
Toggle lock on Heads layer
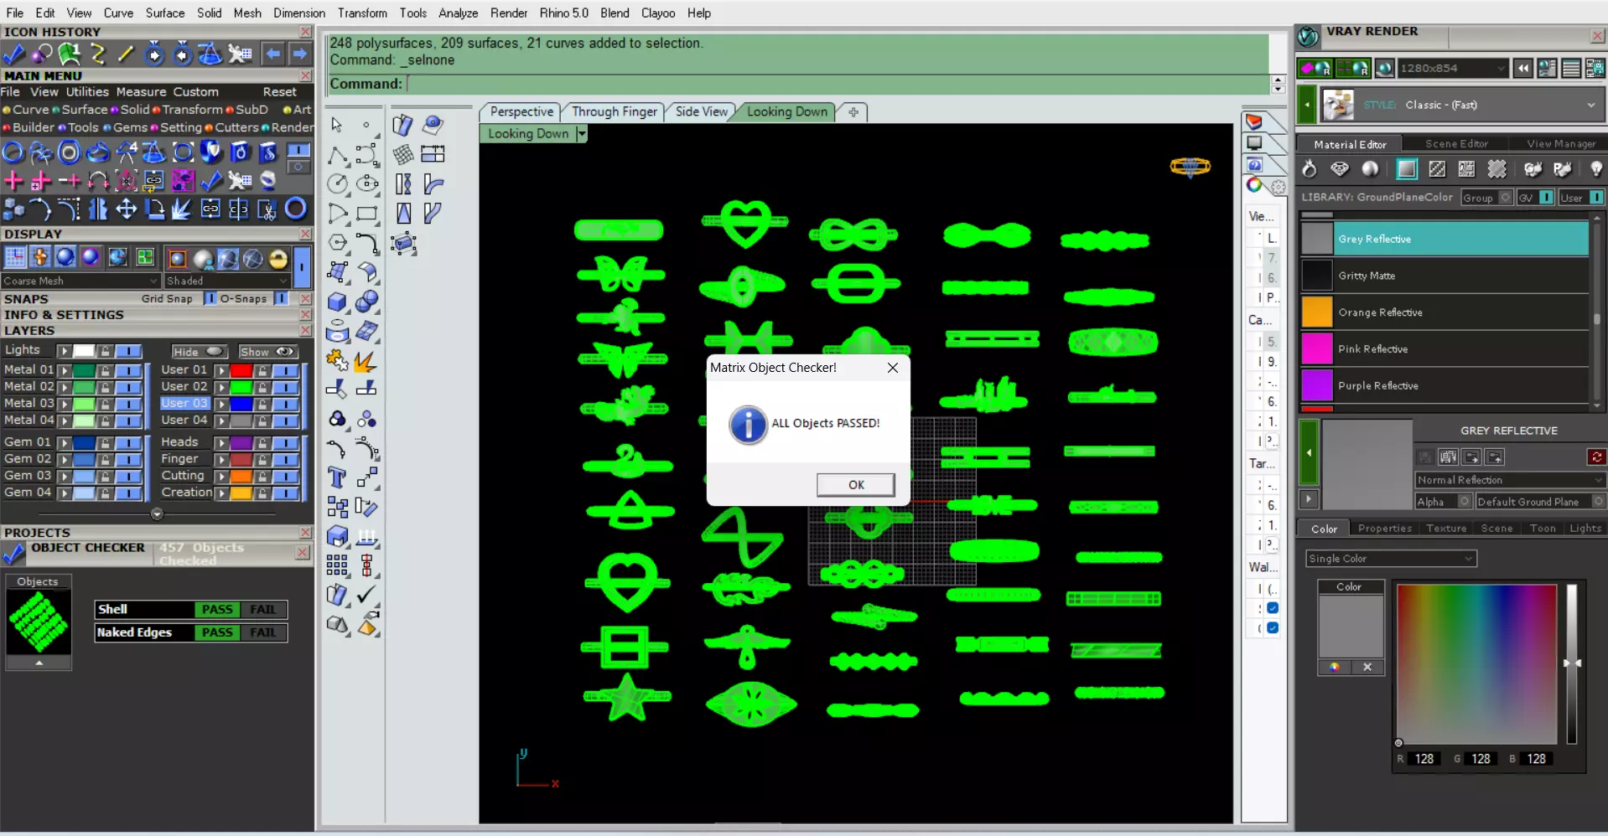tap(262, 442)
